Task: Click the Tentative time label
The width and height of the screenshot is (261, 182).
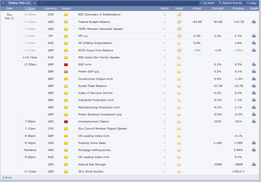Action: pos(30,150)
